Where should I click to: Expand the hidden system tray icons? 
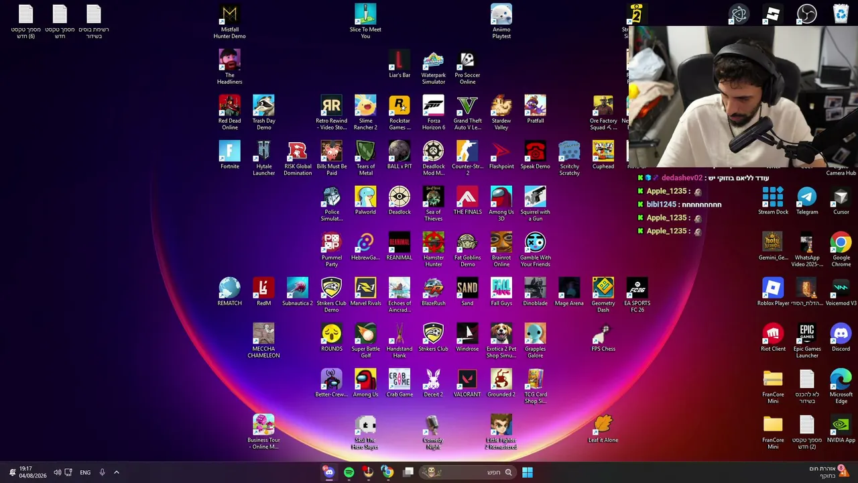pos(116,472)
